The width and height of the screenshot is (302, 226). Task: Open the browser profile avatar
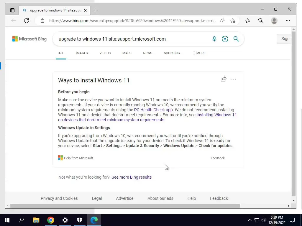tap(274, 21)
